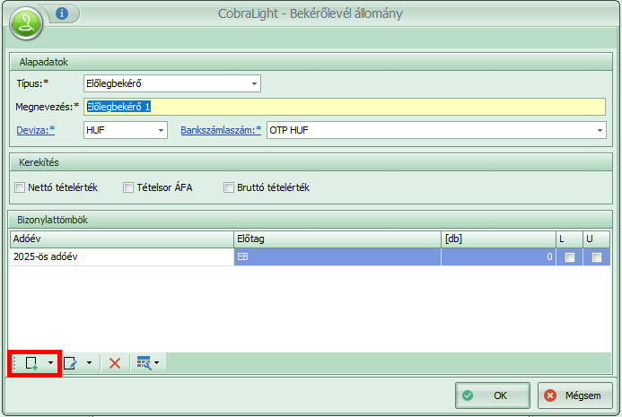Click the red X delete icon

tap(115, 363)
